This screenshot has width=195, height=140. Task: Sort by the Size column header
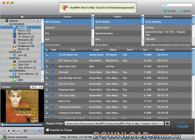point(145,50)
